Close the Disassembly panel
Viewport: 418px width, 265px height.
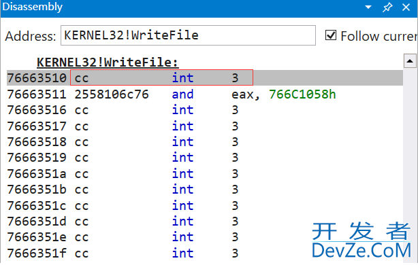coord(406,7)
